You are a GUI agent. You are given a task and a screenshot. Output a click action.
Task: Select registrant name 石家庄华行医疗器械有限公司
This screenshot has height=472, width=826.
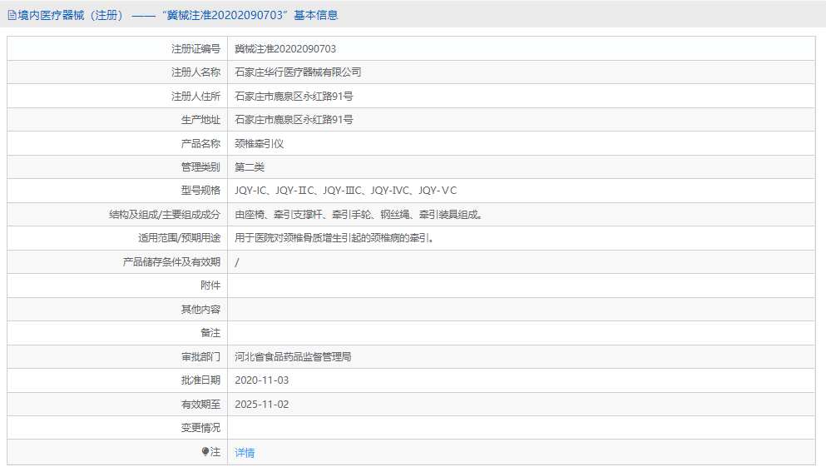click(298, 72)
